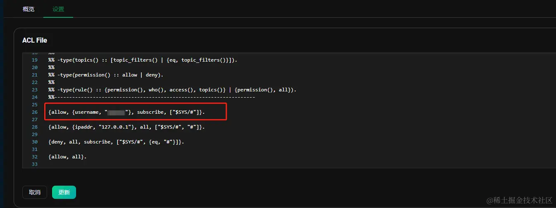556x208 pixels.
Task: Select the 设置 tab
Action: (58, 9)
